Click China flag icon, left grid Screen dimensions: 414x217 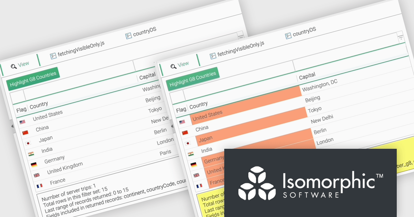(x=25, y=133)
